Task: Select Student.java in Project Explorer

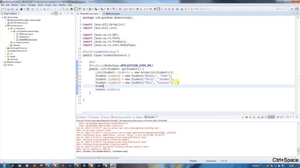Action: point(24,37)
